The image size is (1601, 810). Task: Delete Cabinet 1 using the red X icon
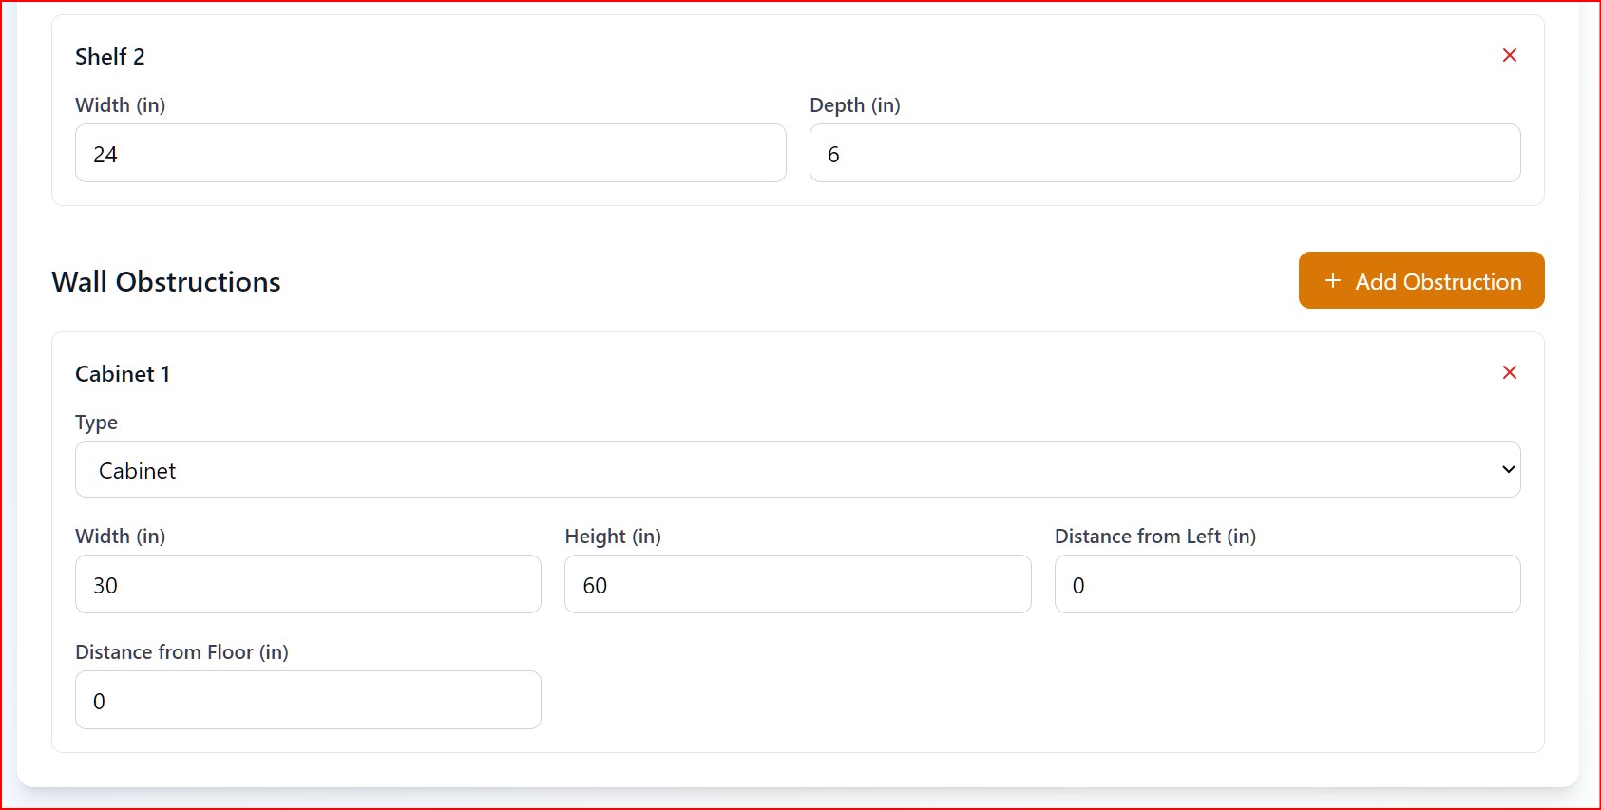[1509, 372]
